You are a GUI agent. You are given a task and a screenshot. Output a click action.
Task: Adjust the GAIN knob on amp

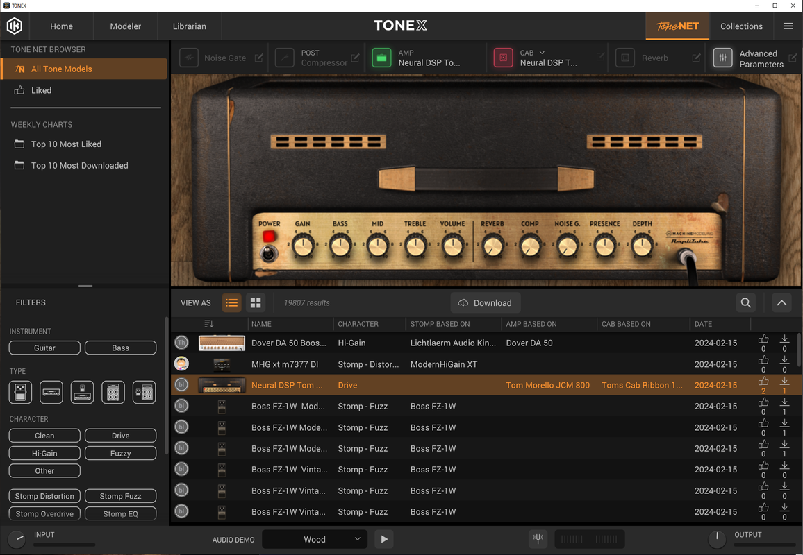(x=303, y=246)
